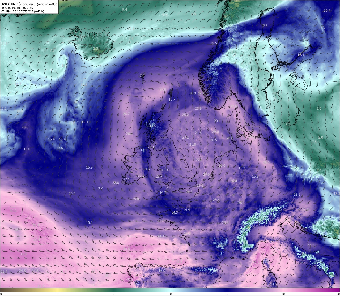This screenshot has width=340, height=296.
Task: Click the map value "16.0" over northern Spain
Action: (162, 271)
